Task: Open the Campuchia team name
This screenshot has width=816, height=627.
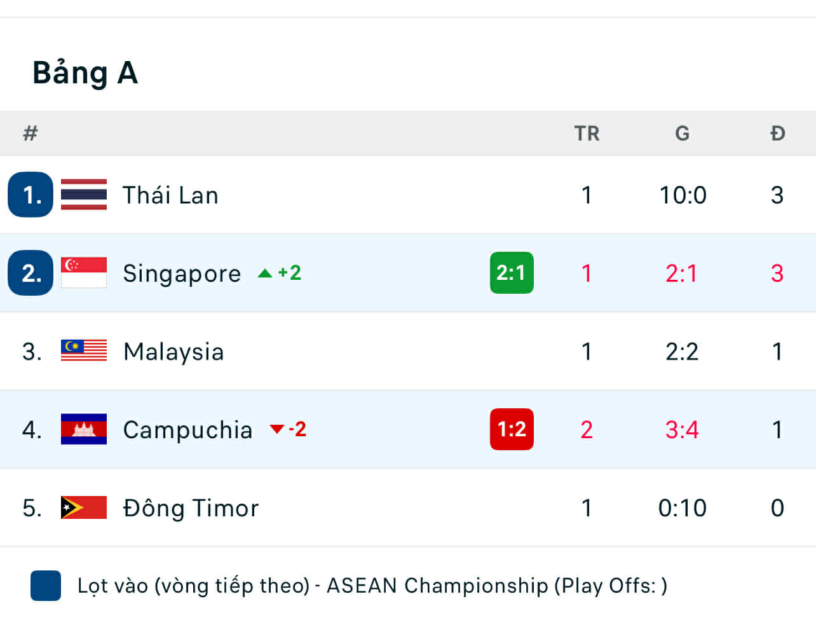Action: (x=187, y=430)
